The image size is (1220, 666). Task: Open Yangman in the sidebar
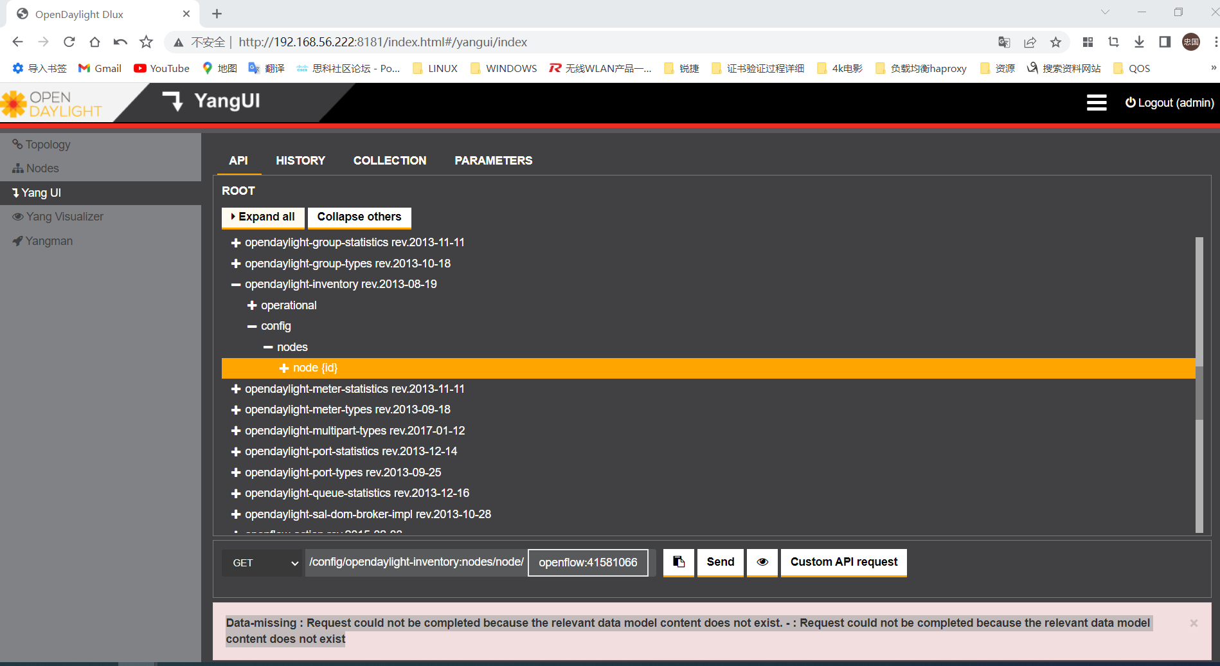click(42, 241)
